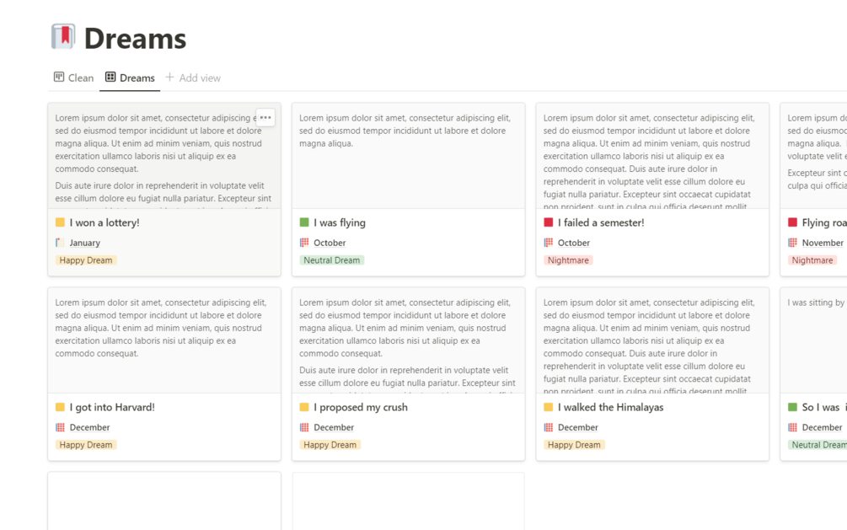Click the Nightmare tag on failed semester card

coord(568,260)
